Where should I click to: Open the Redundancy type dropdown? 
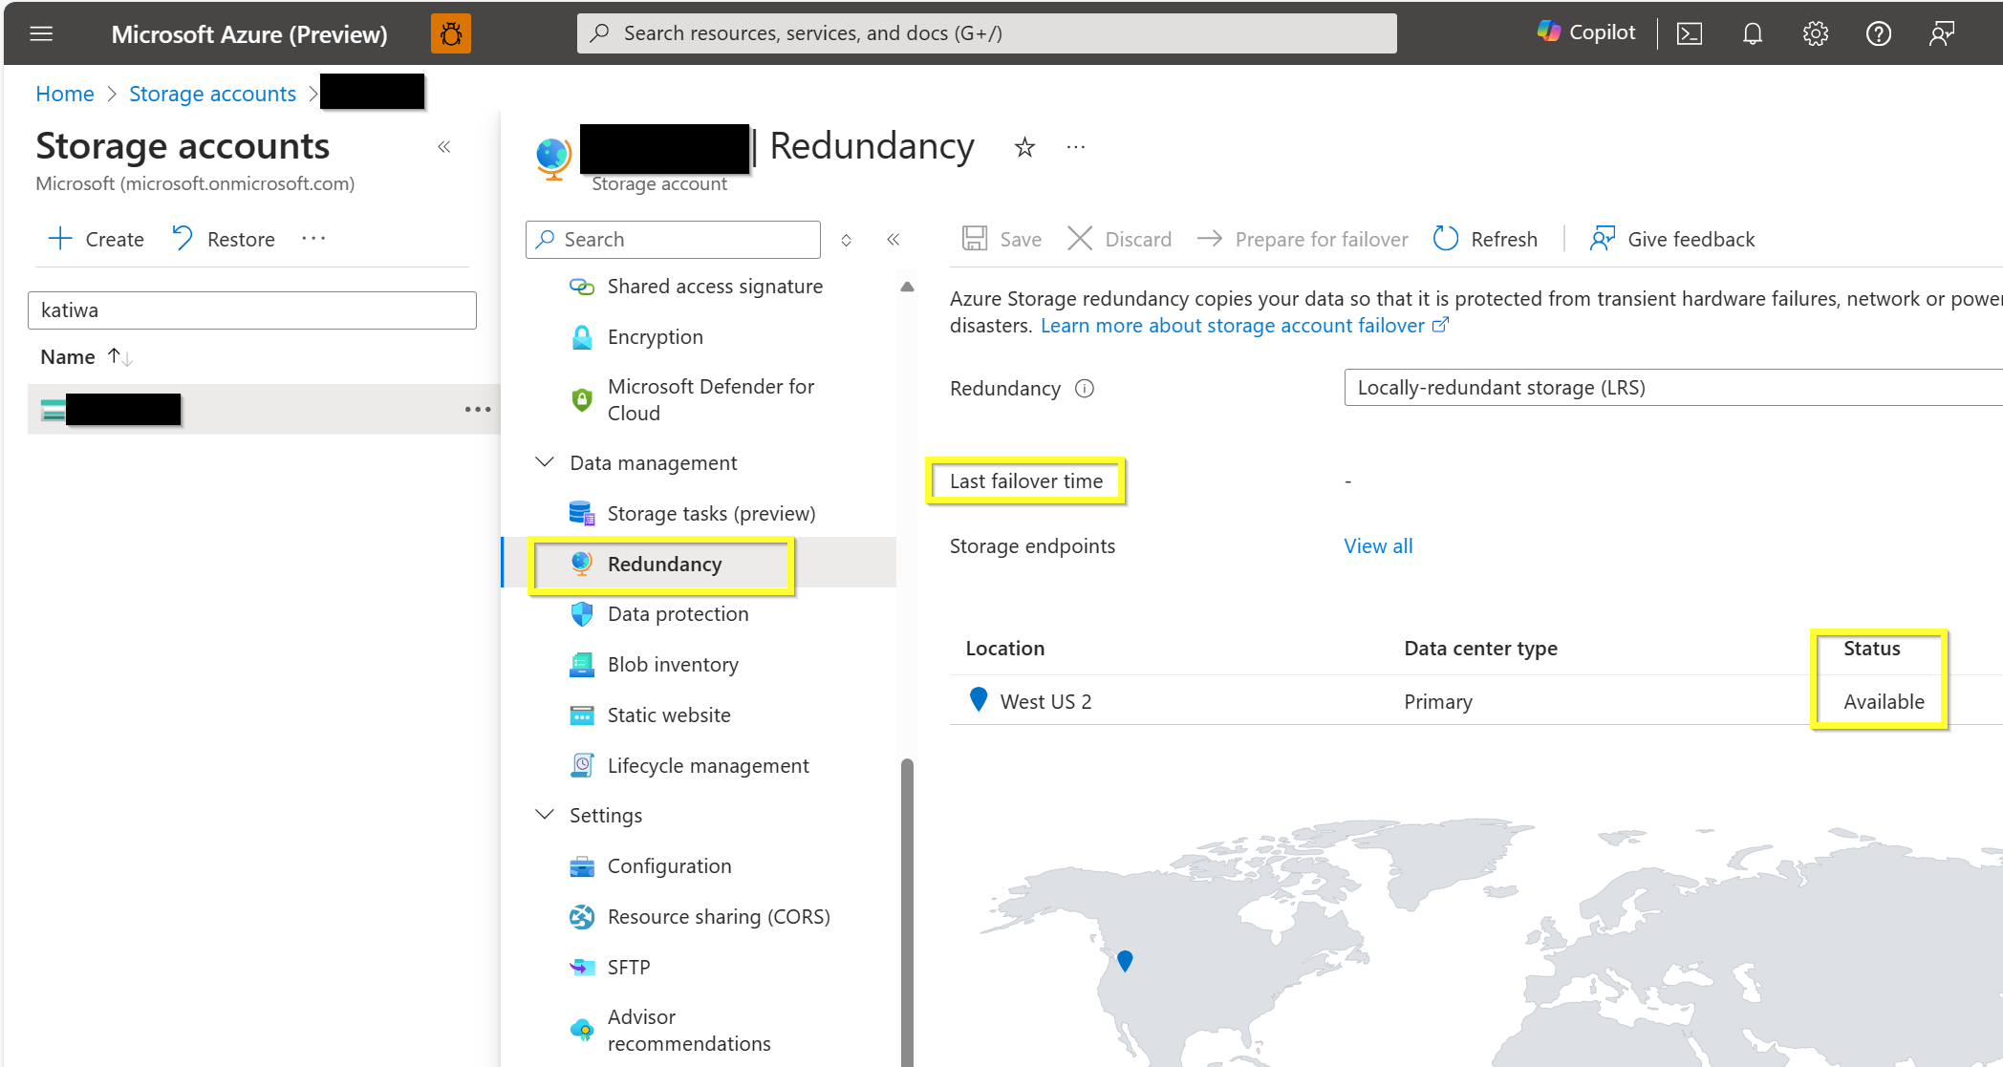point(1672,388)
